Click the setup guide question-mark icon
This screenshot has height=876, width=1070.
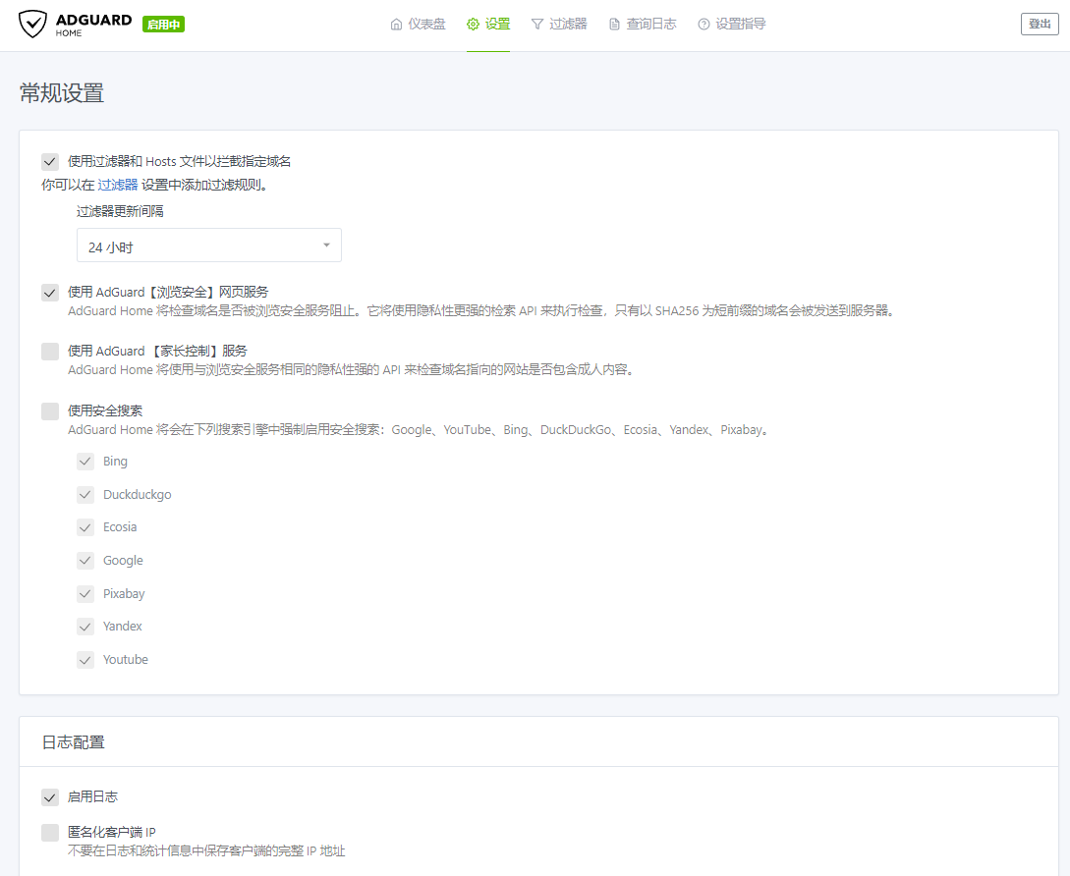tap(704, 25)
